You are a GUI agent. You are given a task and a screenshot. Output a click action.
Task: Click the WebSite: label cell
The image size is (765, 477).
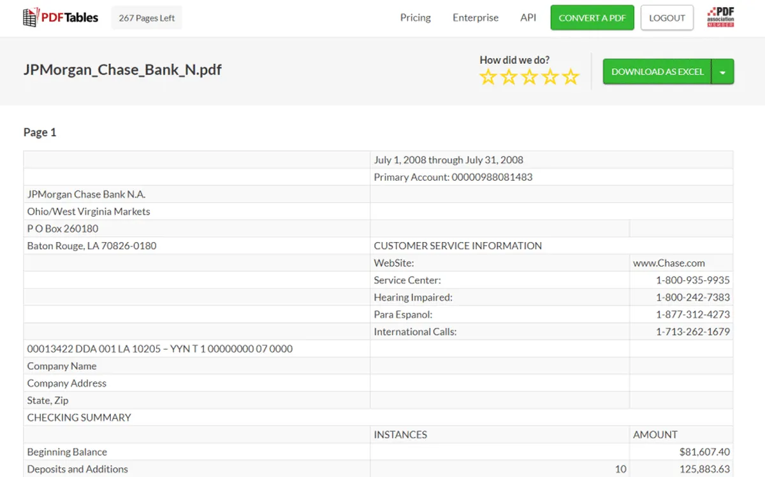(x=500, y=263)
